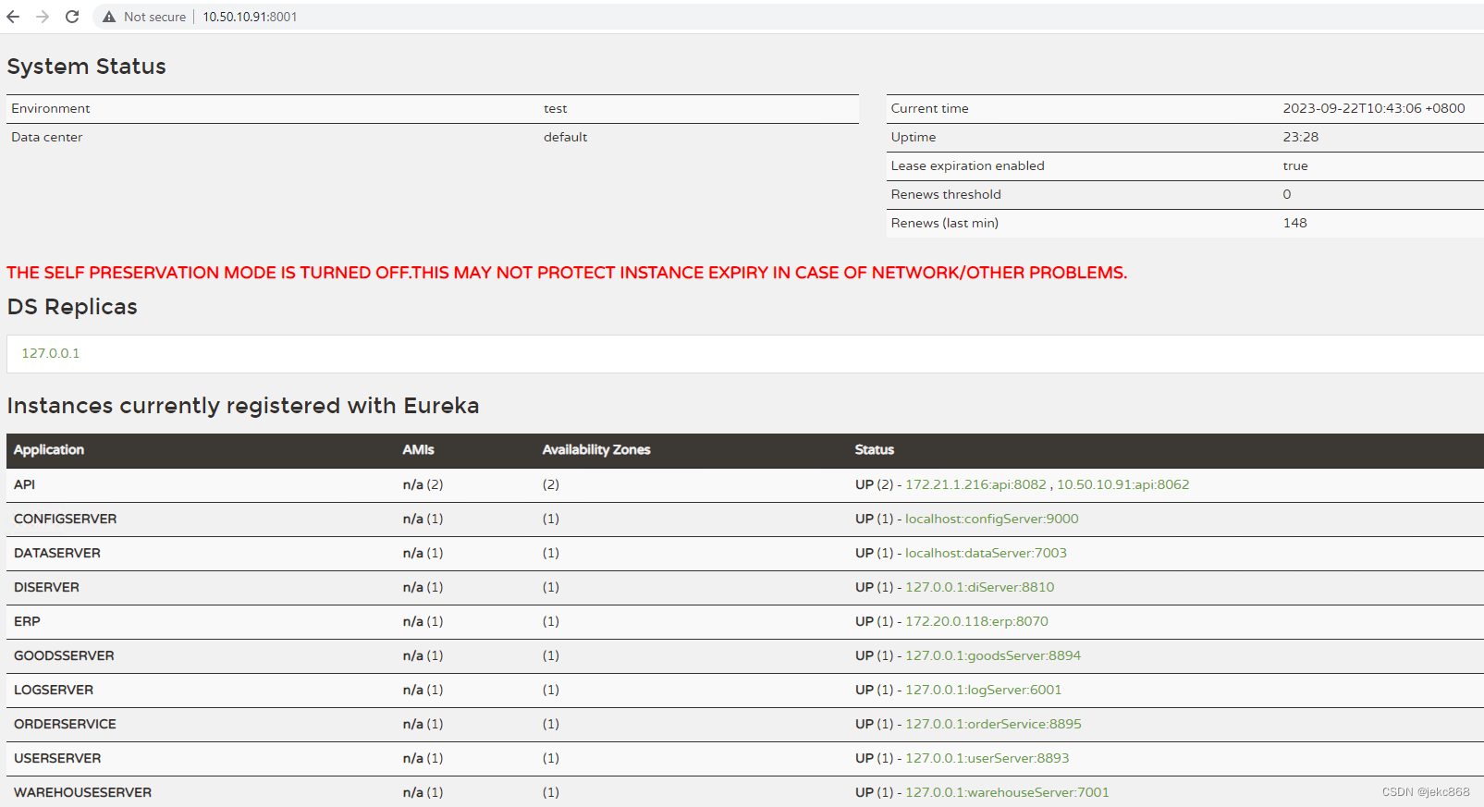This screenshot has height=807, width=1484.
Task: Open the 127.0.0.1:logServer:6001 instance link
Action: click(x=983, y=690)
